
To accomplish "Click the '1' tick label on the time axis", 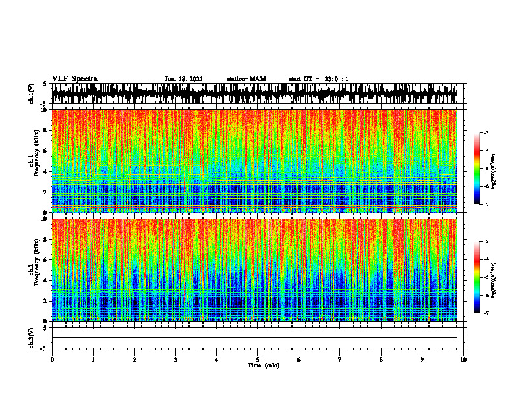I will (x=93, y=360).
